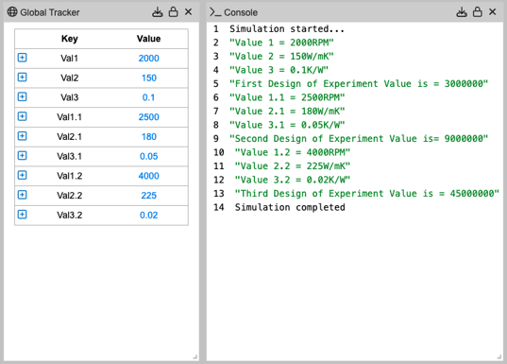Select the value 180 for Val2.1

149,137
